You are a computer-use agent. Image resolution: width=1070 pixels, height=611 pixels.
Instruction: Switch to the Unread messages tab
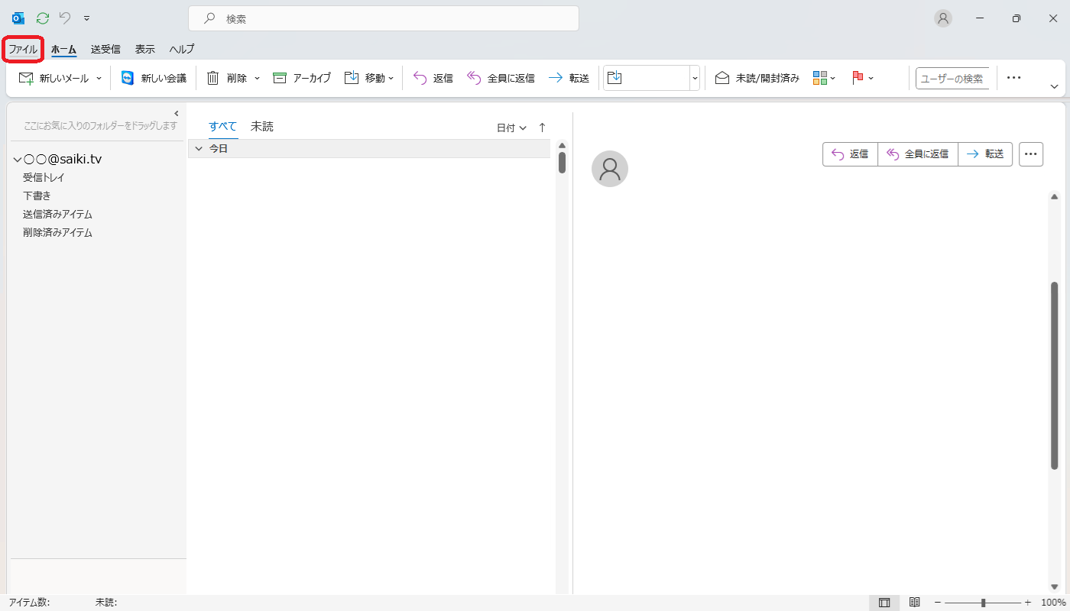(262, 127)
